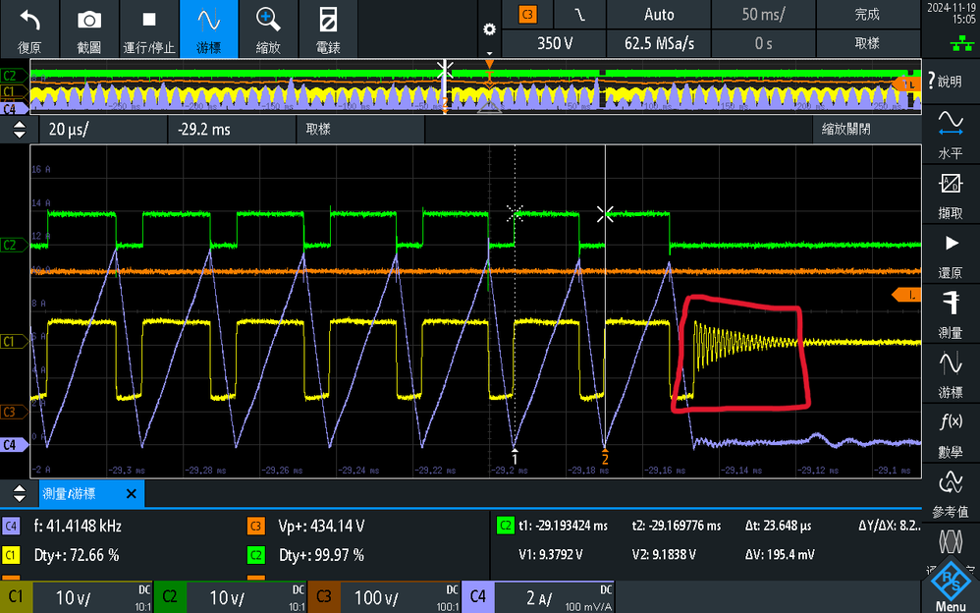This screenshot has width=980, height=613.
Task: Open the 說明 help panel
Action: point(949,81)
